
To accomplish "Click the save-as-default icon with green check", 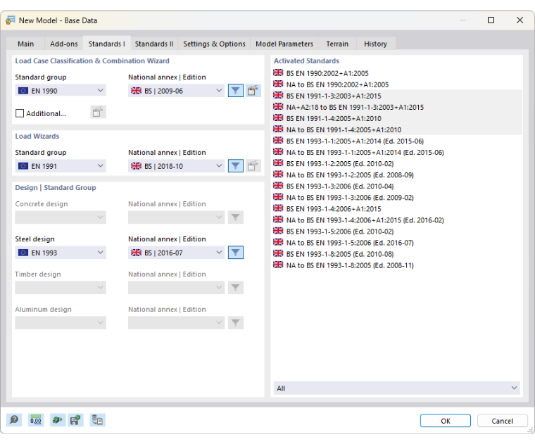I will (x=75, y=420).
